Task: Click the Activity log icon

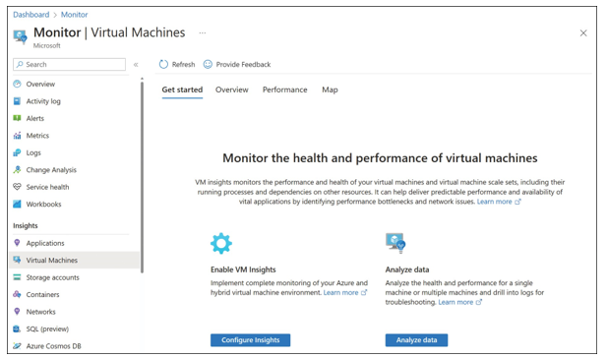Action: [x=17, y=101]
